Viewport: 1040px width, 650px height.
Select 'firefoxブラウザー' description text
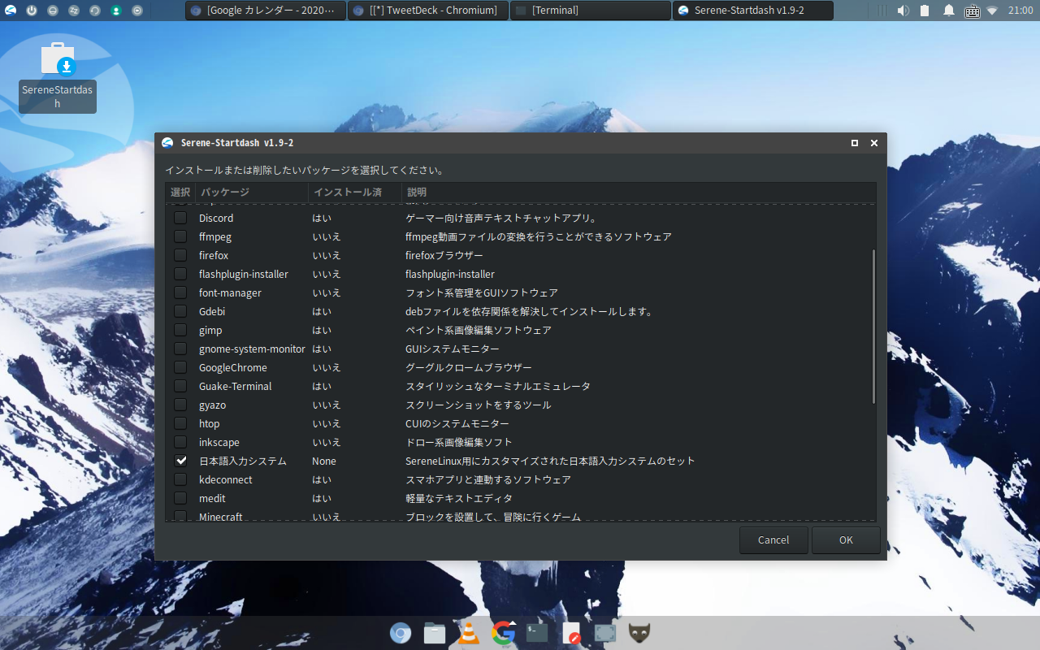[x=444, y=255]
